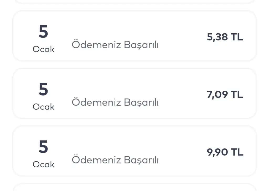The height and width of the screenshot is (191, 269).
Task: Select day number 5 on 5,38 TL payment
Action: click(43, 32)
